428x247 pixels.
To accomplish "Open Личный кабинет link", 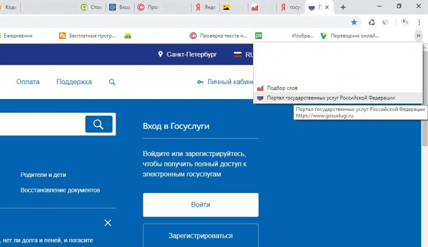I will click(x=231, y=81).
